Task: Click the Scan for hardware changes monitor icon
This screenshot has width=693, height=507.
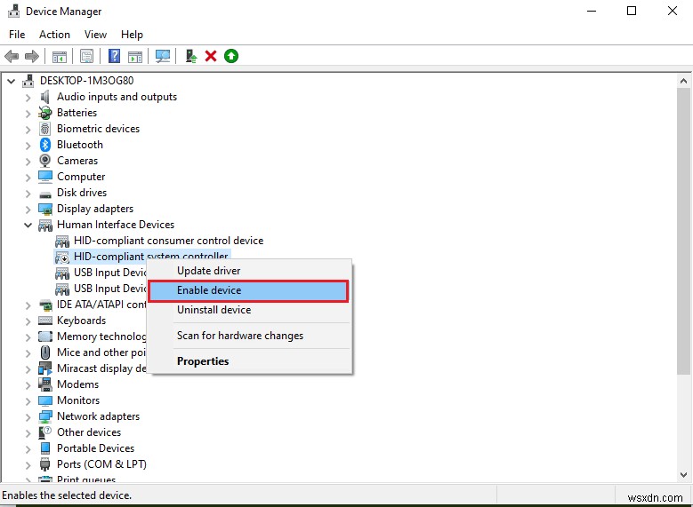Action: coord(163,56)
